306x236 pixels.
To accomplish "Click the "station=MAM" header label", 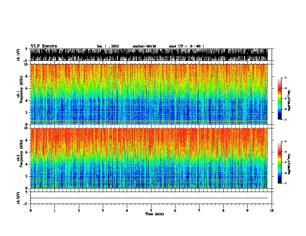I will pos(144,46).
